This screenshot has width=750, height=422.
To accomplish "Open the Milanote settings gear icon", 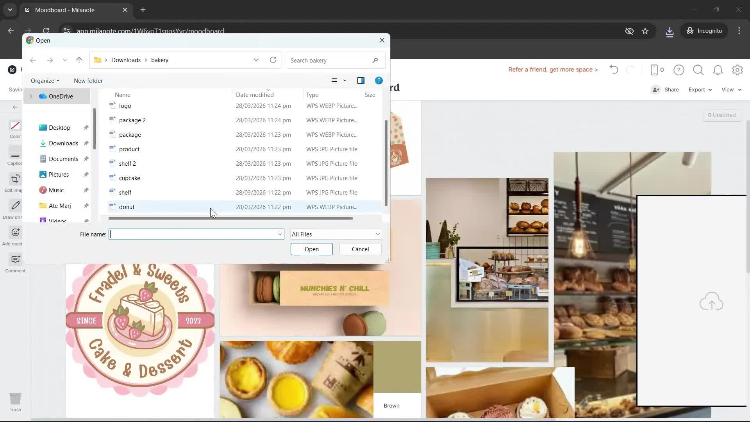I will coord(737,70).
